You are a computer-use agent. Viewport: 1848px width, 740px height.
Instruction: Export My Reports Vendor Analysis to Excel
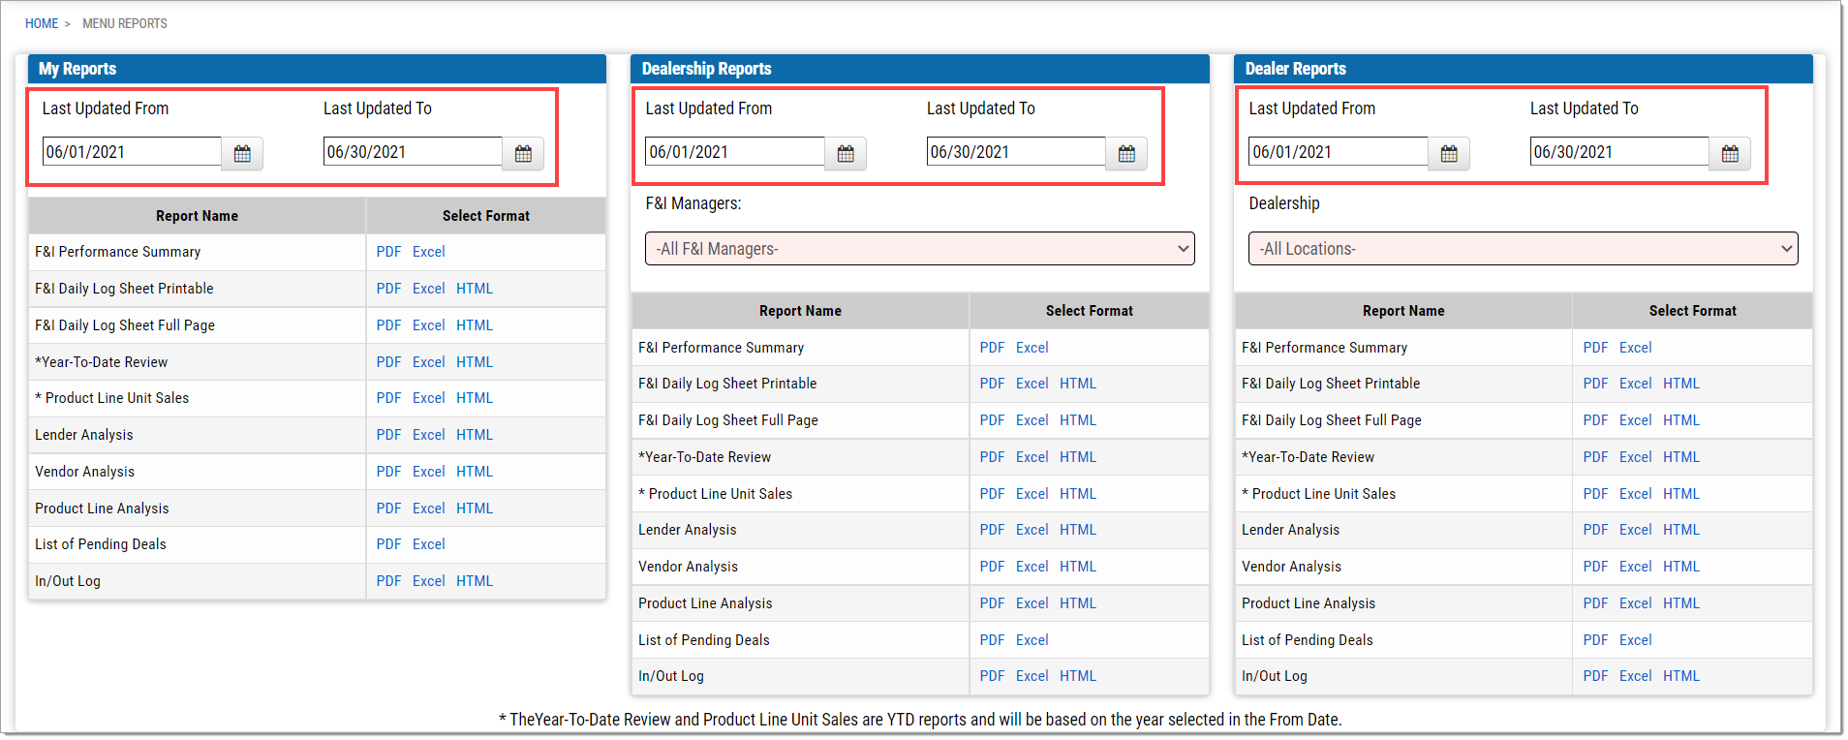coord(429,472)
